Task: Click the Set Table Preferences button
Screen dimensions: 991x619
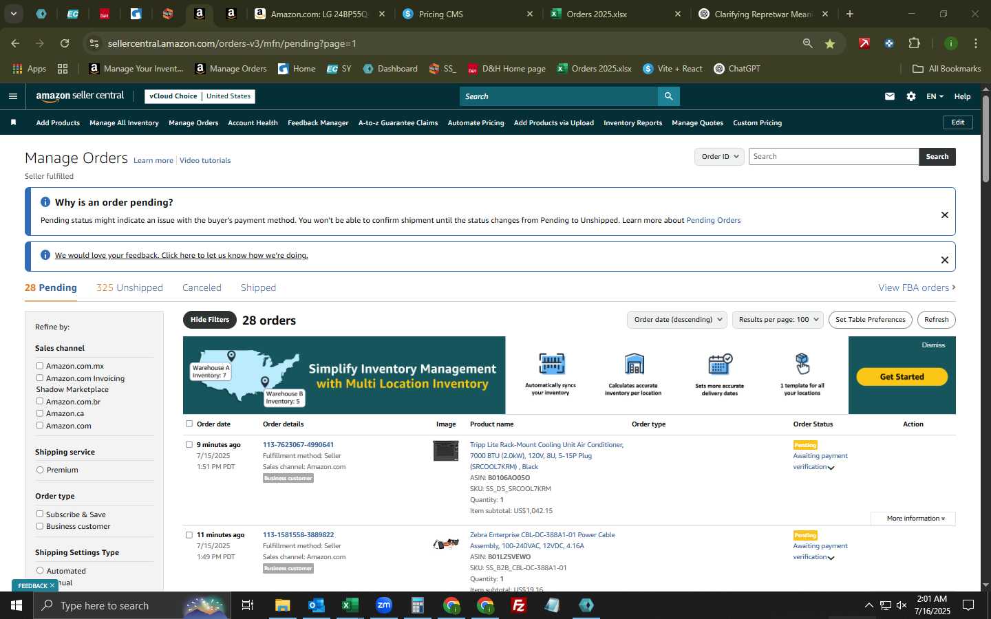Action: click(870, 320)
